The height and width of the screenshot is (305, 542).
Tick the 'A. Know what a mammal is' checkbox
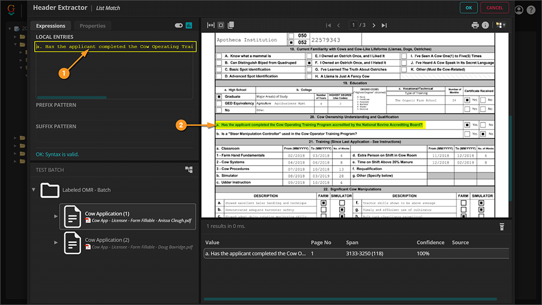[219, 56]
